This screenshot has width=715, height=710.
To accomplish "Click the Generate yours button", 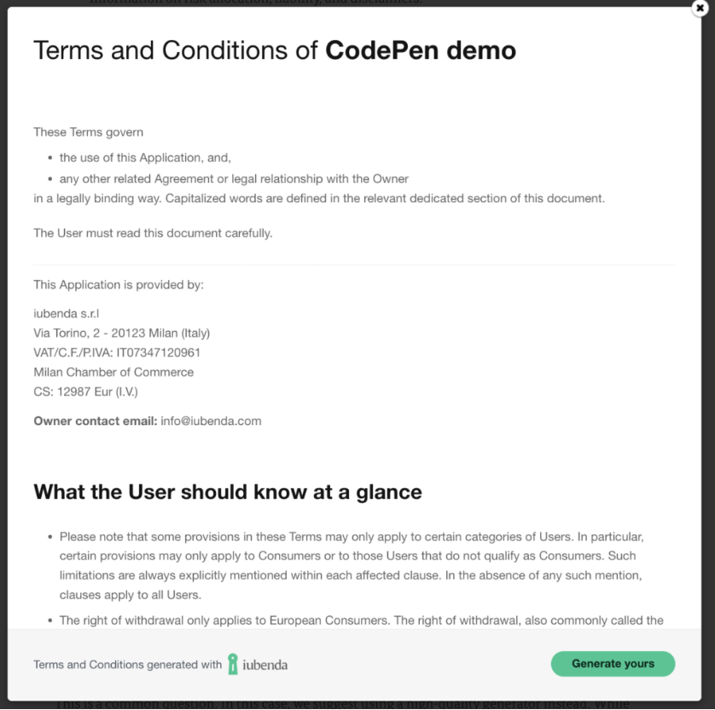I will click(x=613, y=663).
